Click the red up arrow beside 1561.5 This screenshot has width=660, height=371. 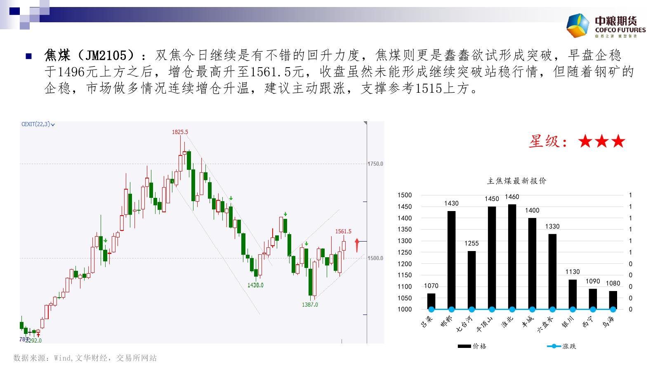click(x=357, y=245)
